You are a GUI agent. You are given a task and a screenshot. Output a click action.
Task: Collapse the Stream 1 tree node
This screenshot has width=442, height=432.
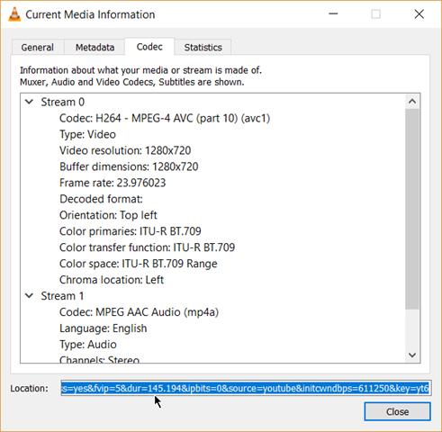29,296
